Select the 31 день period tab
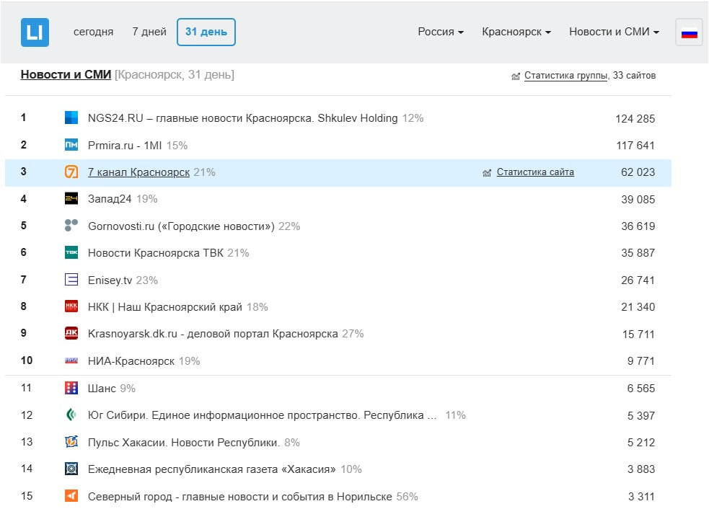This screenshot has width=709, height=509. coord(206,32)
